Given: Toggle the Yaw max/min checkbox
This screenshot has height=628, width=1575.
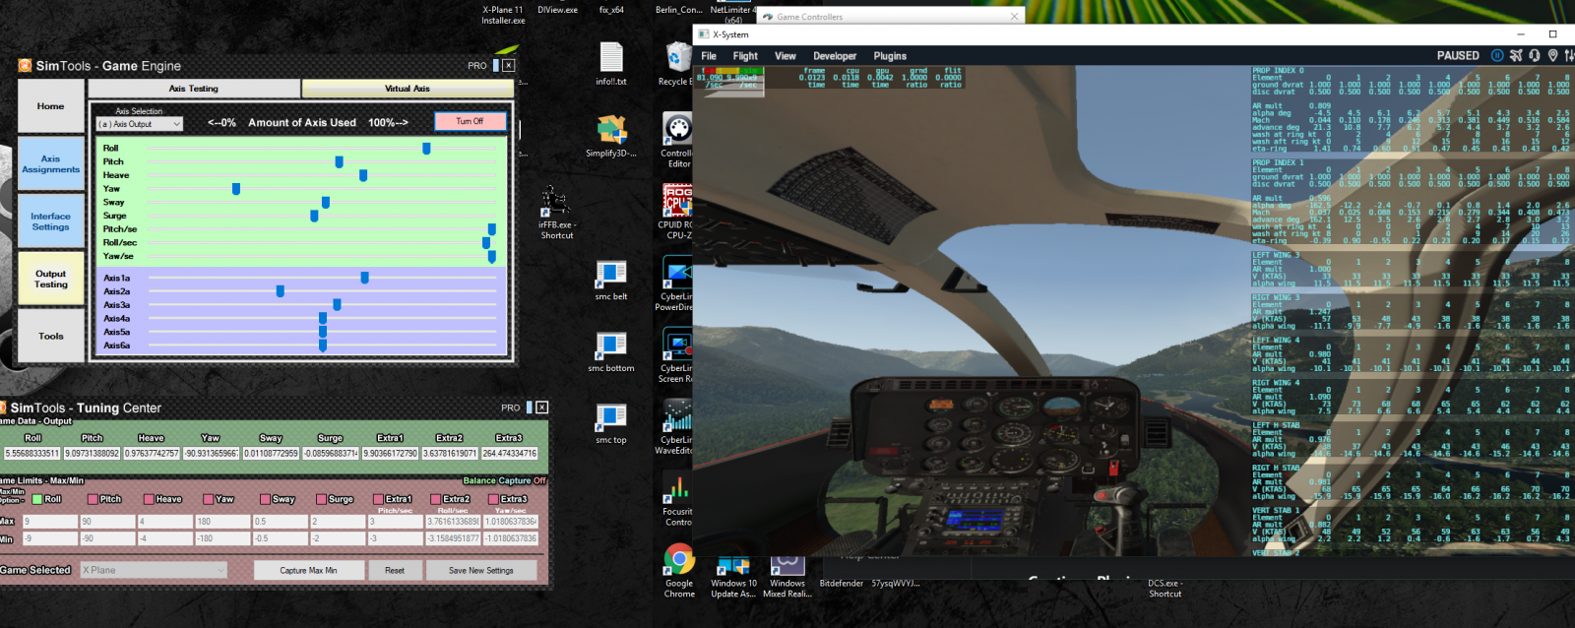Looking at the screenshot, I should [208, 499].
